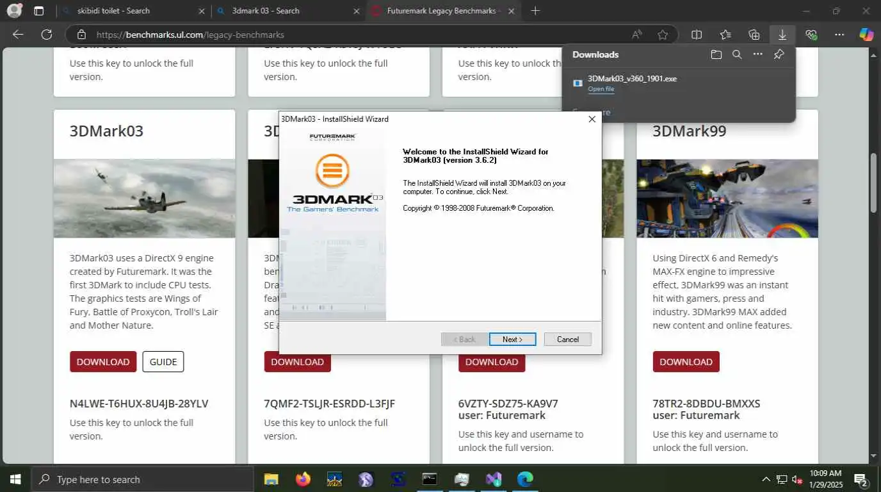Close the InstallShield Wizard dialog

592,119
